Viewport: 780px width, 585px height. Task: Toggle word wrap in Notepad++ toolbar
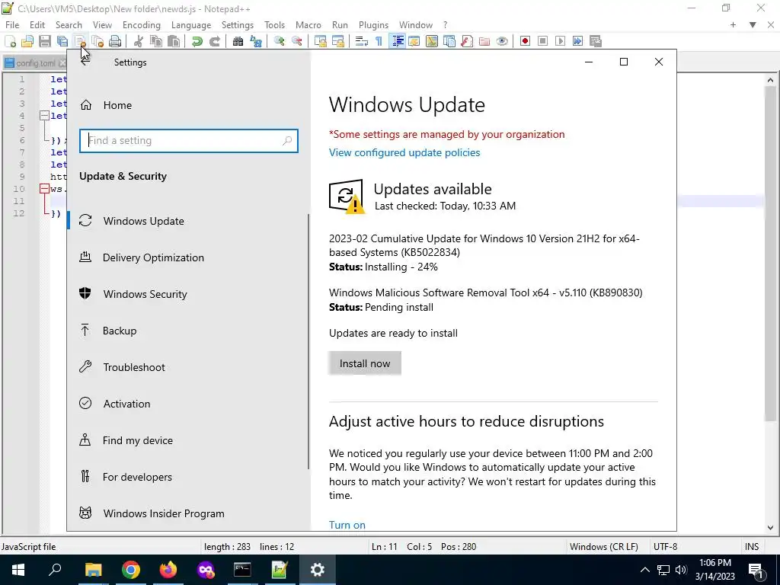point(362,41)
